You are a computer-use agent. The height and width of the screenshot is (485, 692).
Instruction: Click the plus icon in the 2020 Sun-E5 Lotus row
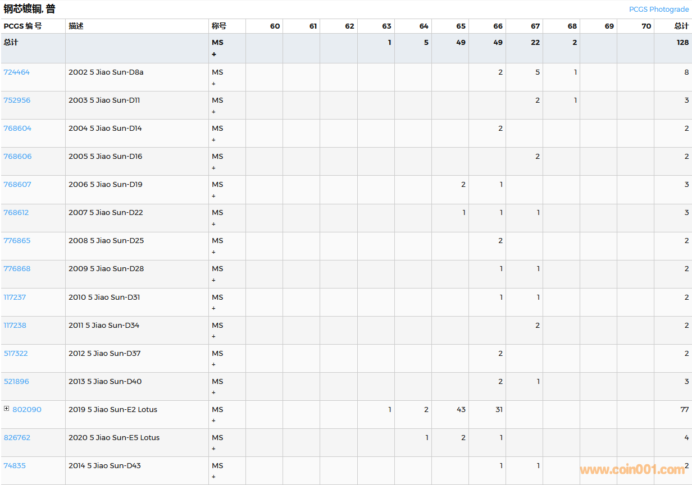point(213,449)
